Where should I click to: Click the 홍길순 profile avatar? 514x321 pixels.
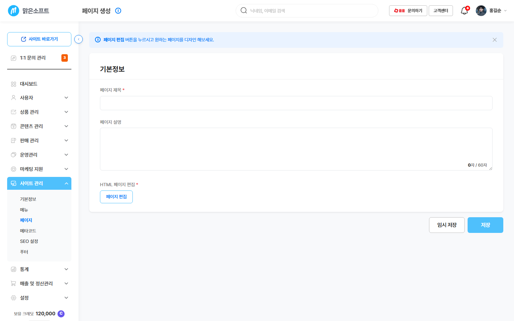481,11
